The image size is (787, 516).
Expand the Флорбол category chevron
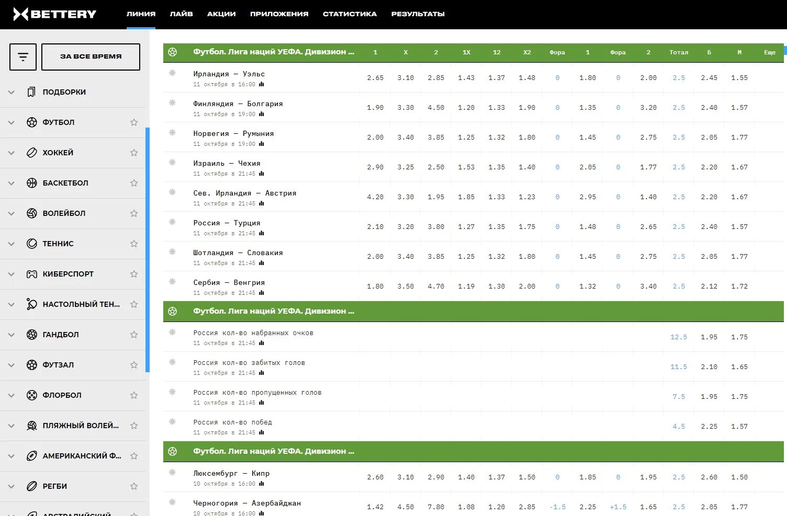coord(11,395)
